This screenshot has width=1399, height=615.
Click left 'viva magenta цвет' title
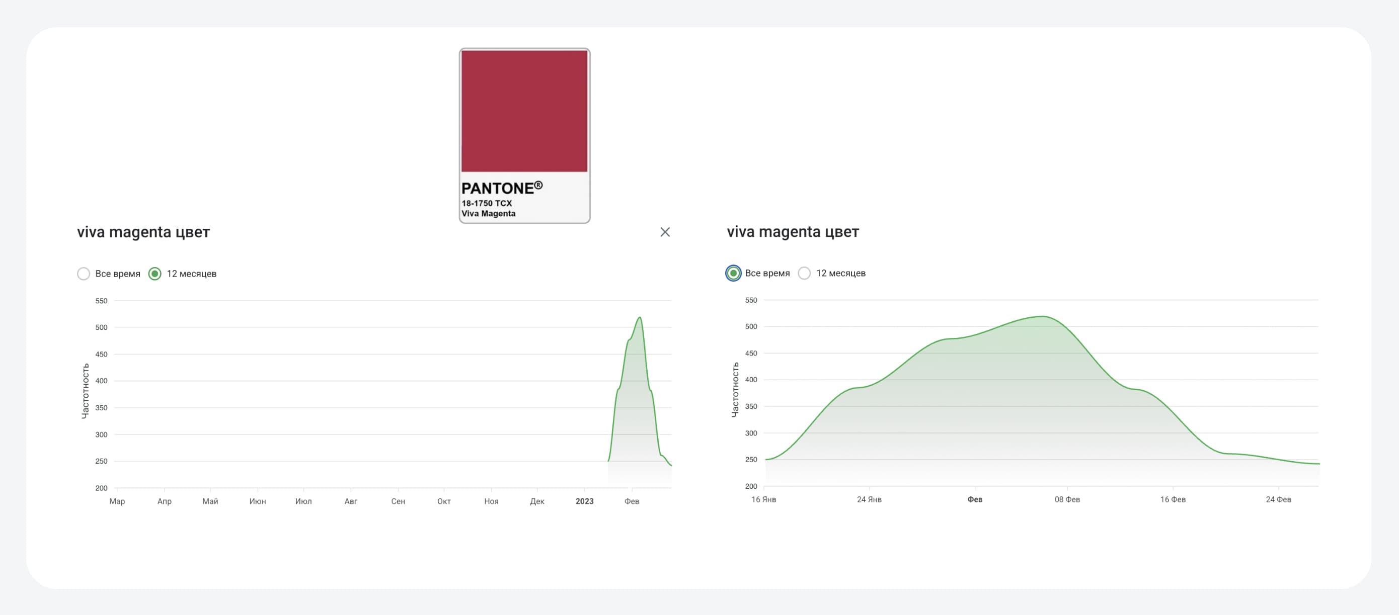[x=143, y=232]
